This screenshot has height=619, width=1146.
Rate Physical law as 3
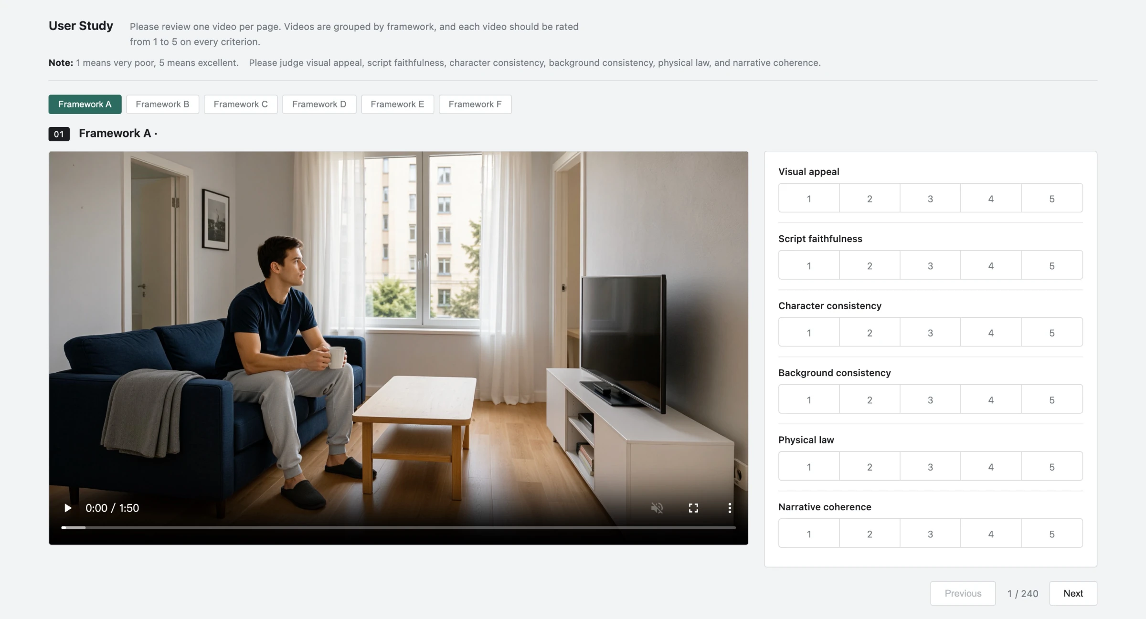tap(930, 466)
